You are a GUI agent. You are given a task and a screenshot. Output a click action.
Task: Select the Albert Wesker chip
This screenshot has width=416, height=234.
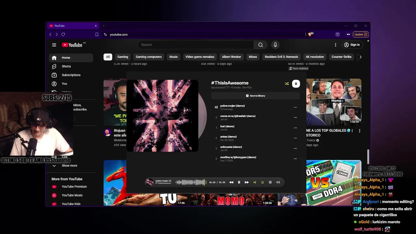(x=231, y=57)
